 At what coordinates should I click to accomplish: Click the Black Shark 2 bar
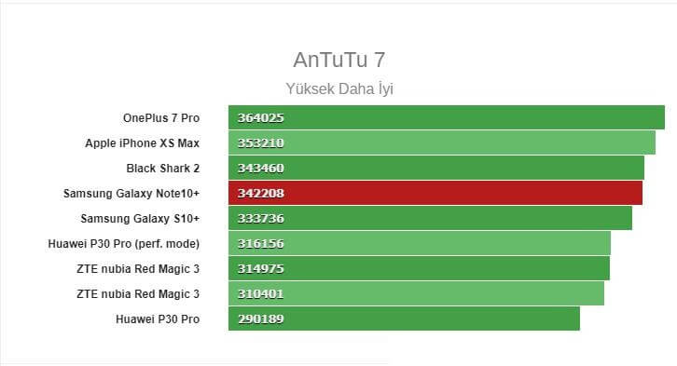436,168
